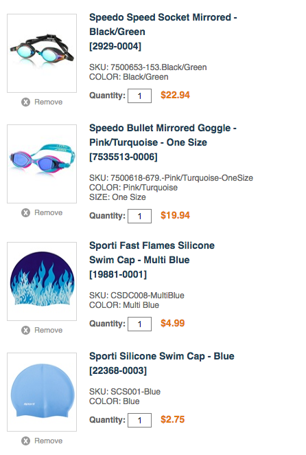Click the light blue swim cap thumbnail
Screen dimensions: 306x455
pyautogui.click(x=42, y=392)
